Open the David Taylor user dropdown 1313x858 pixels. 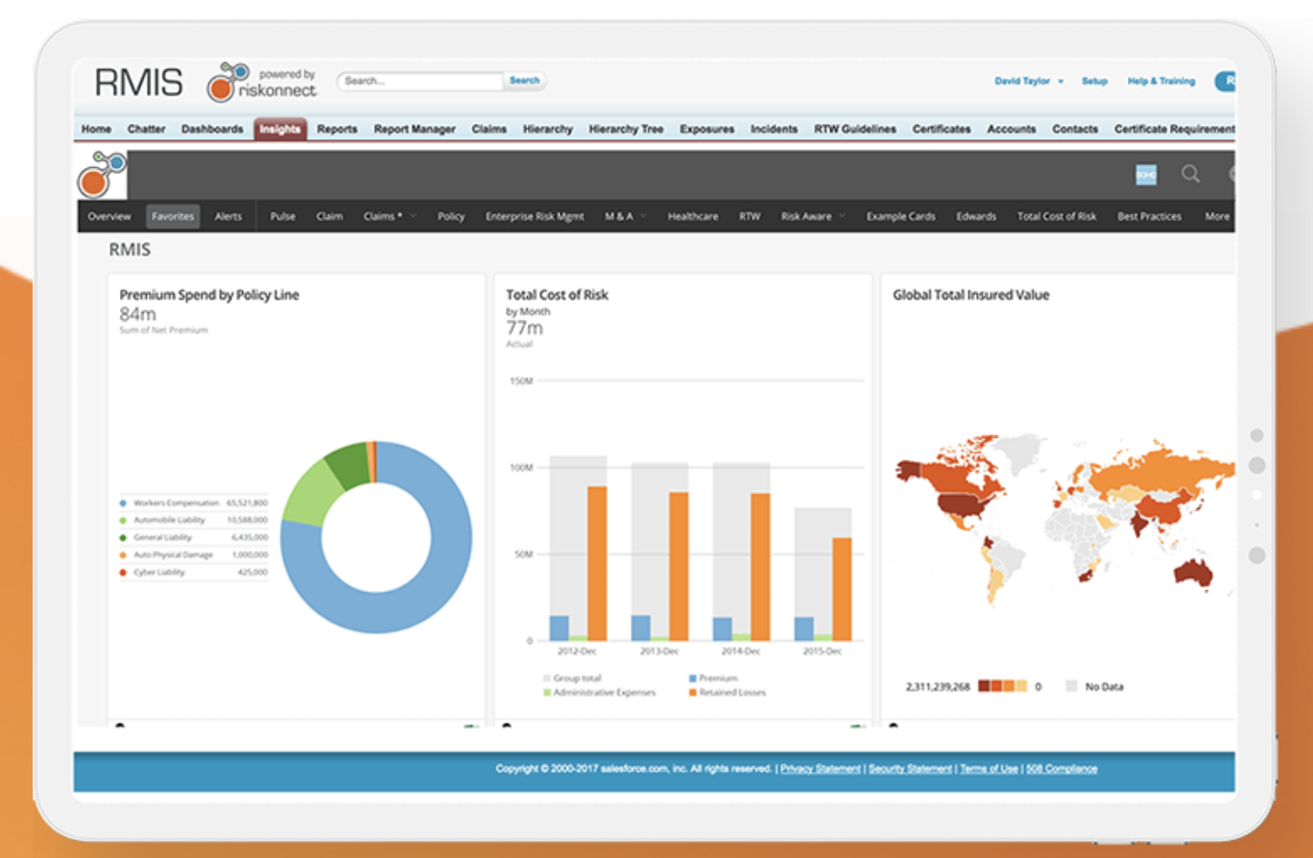1028,82
